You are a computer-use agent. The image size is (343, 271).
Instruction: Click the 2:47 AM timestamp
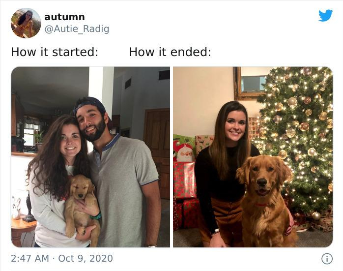click(x=30, y=258)
